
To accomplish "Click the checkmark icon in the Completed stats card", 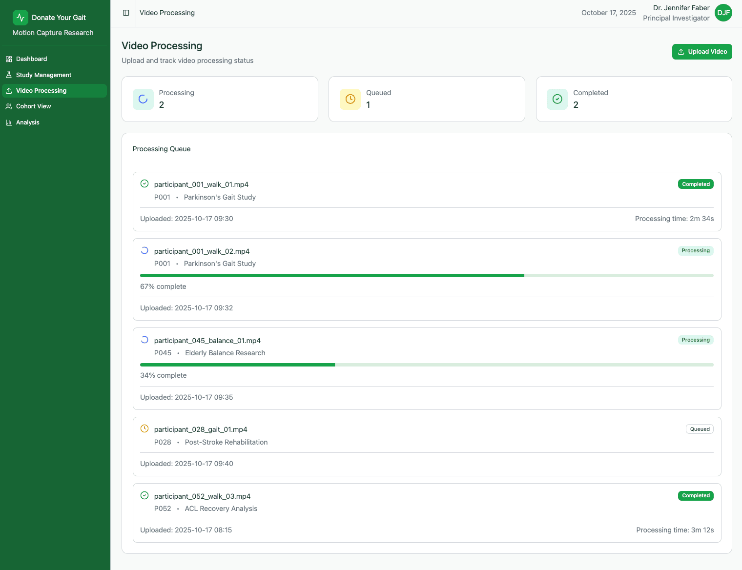I will click(557, 99).
